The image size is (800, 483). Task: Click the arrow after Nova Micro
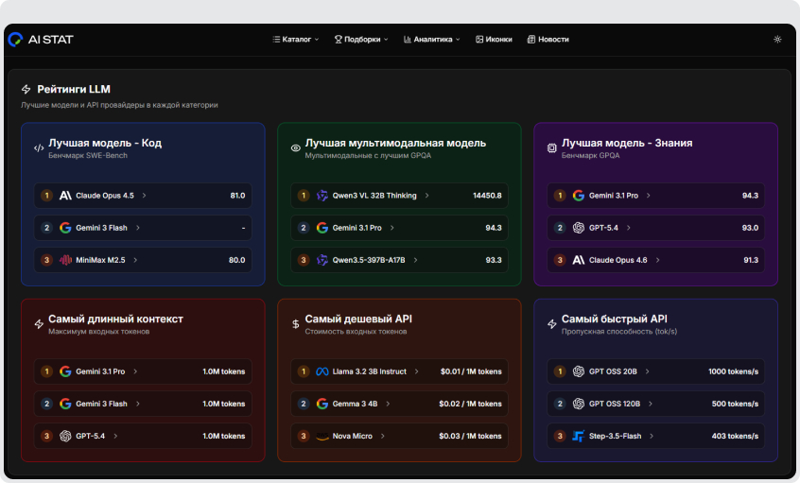(x=382, y=436)
